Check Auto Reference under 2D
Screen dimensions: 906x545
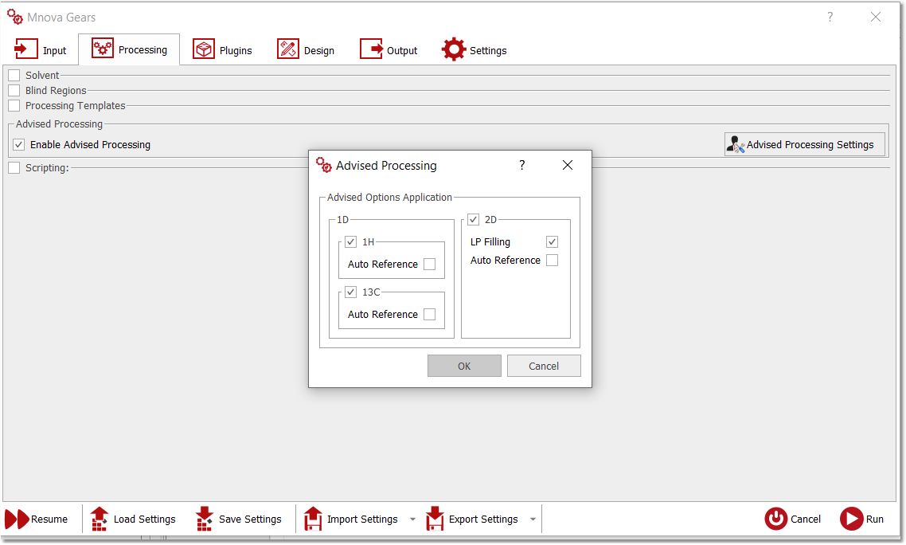pos(552,261)
